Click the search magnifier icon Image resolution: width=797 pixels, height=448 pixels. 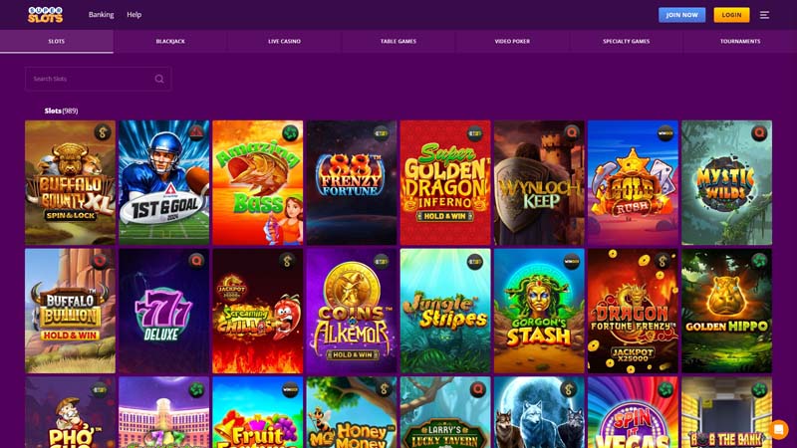[x=159, y=79]
